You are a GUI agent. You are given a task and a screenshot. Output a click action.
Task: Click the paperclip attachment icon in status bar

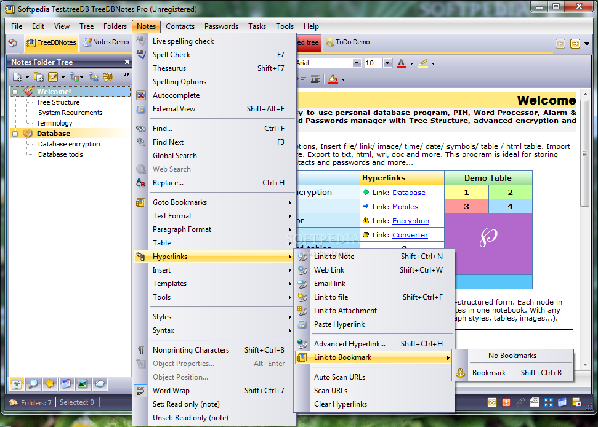pos(520,402)
